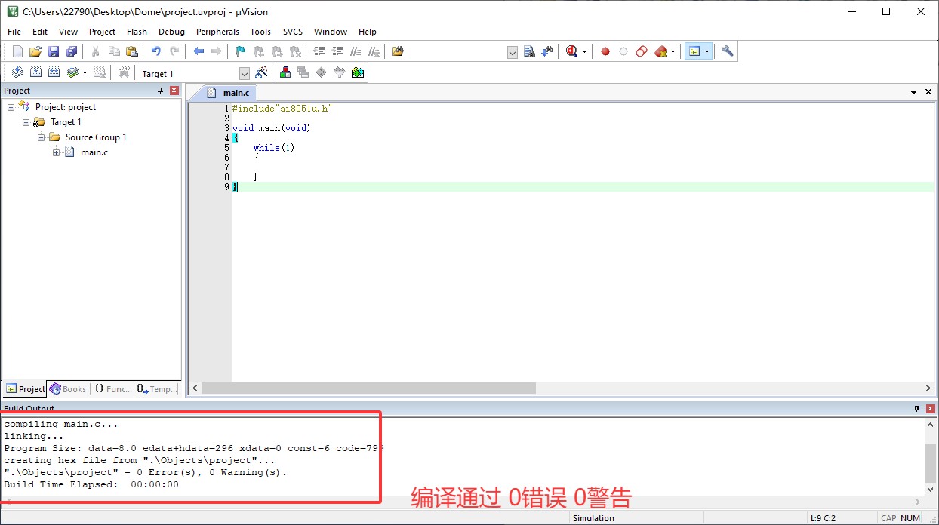
Task: Open Manage Run-Time Environment diamond icon
Action: click(x=322, y=72)
